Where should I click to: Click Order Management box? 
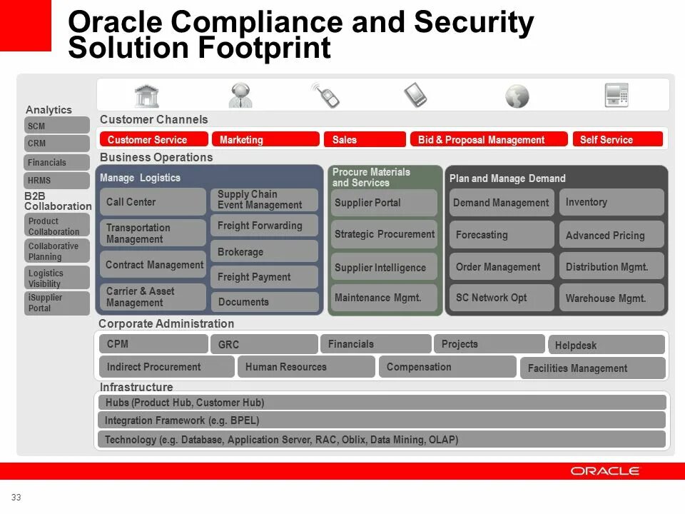502,266
